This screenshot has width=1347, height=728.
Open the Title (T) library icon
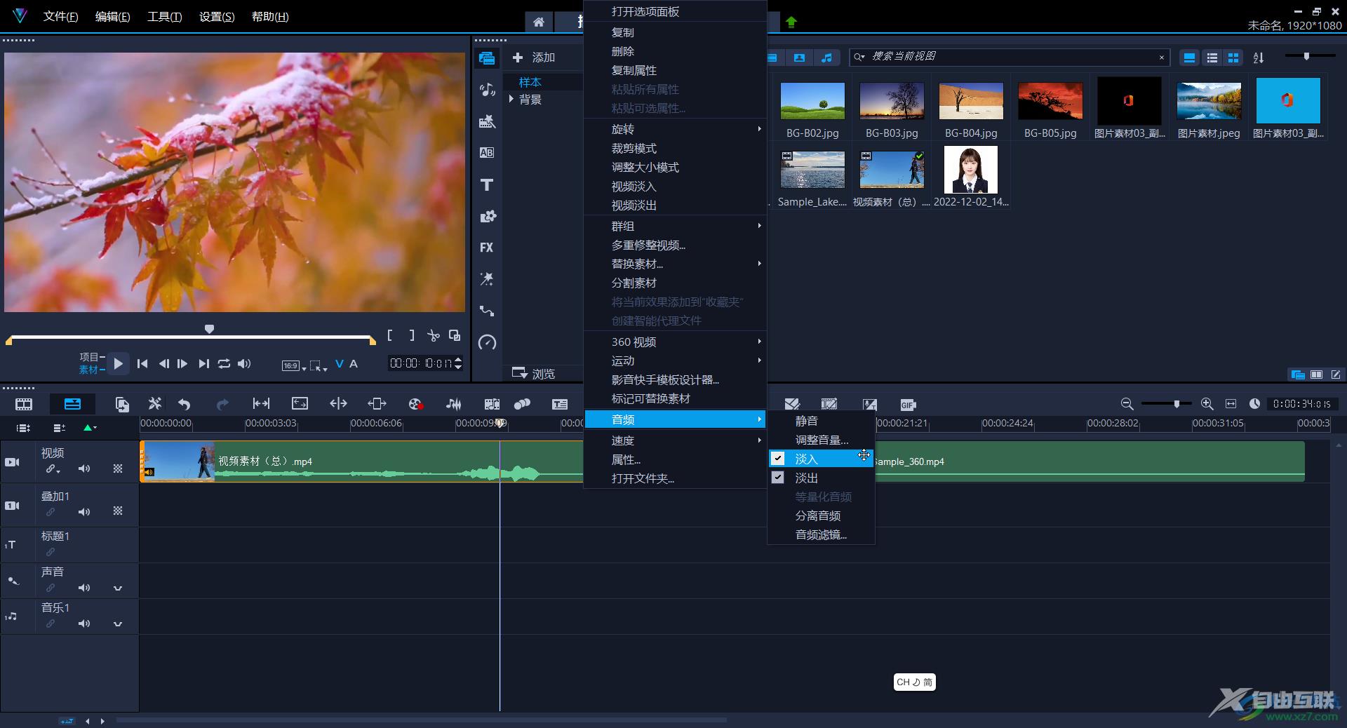[487, 185]
